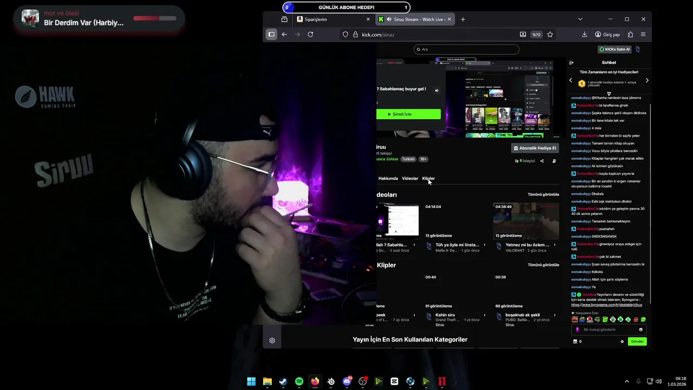Viewport: 693px width, 390px height.
Task: Click the follow user icon beside share
Action: click(554, 161)
